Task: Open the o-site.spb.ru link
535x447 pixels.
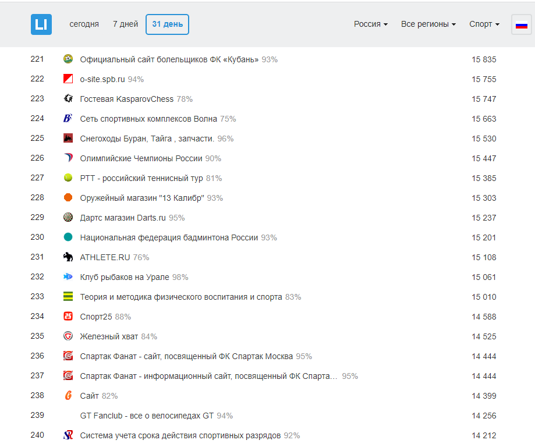Action: 102,79
